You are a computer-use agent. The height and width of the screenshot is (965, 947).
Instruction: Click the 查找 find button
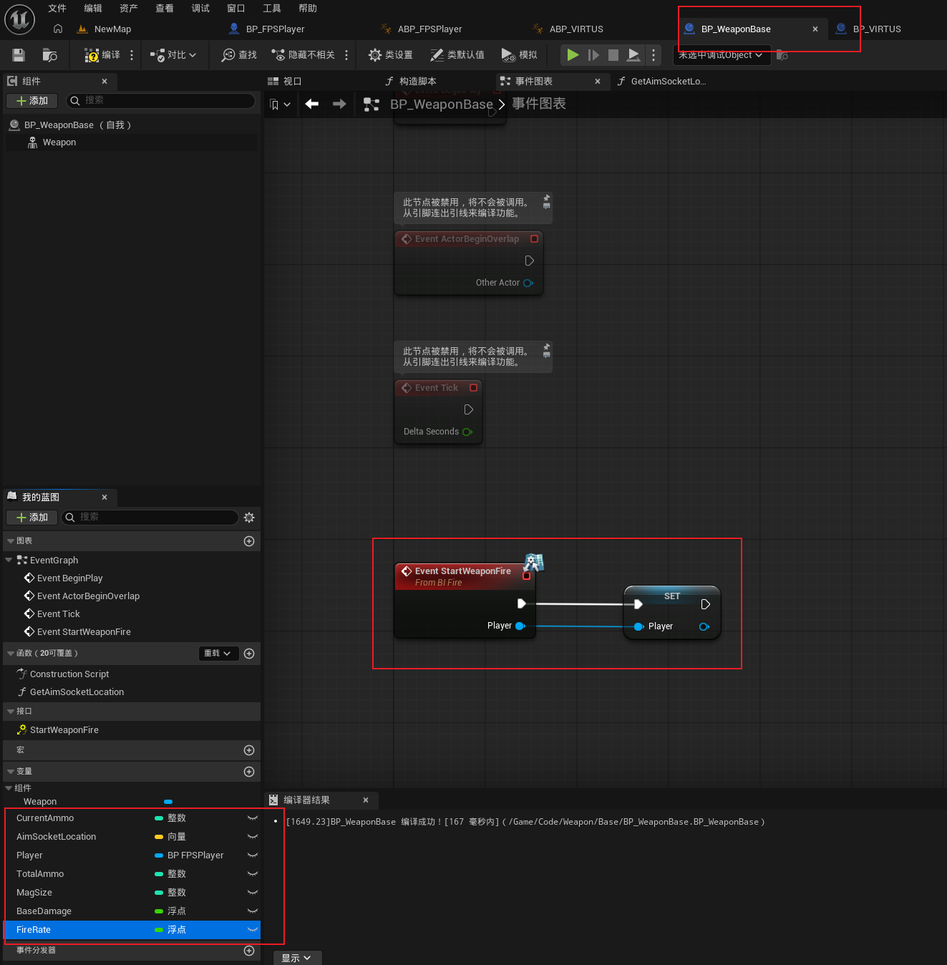[239, 55]
